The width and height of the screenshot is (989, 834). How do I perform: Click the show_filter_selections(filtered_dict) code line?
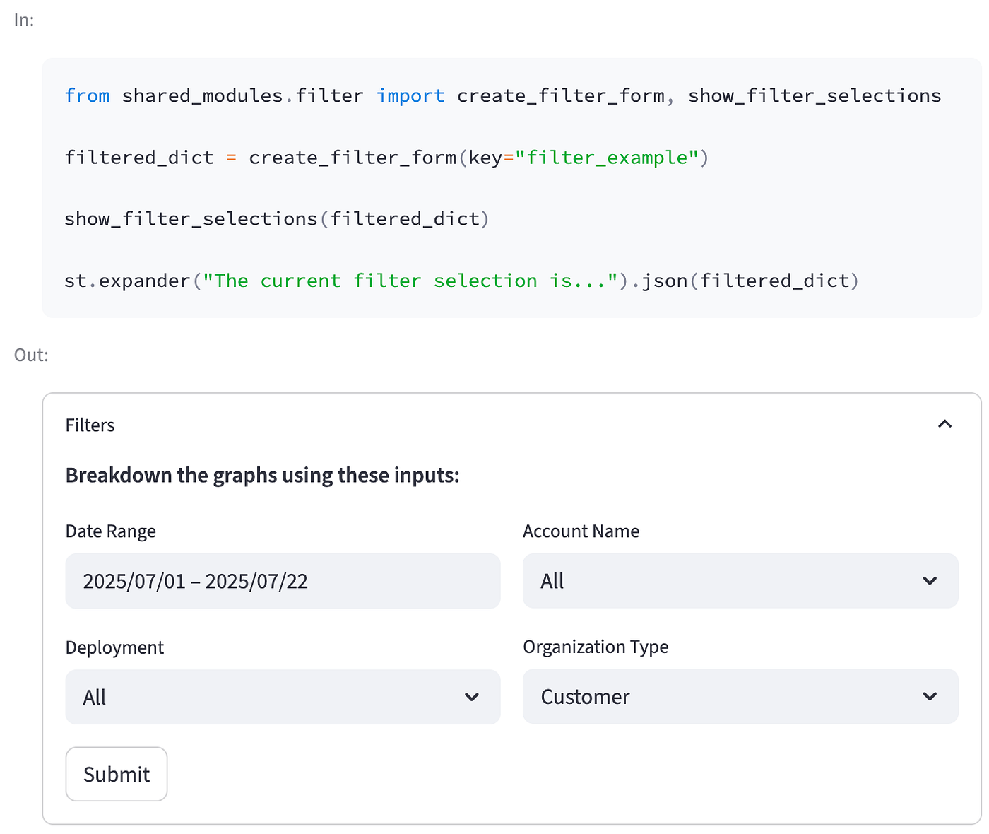click(x=276, y=219)
